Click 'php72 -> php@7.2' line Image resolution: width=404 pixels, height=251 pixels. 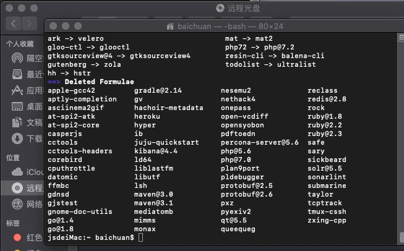(x=260, y=48)
